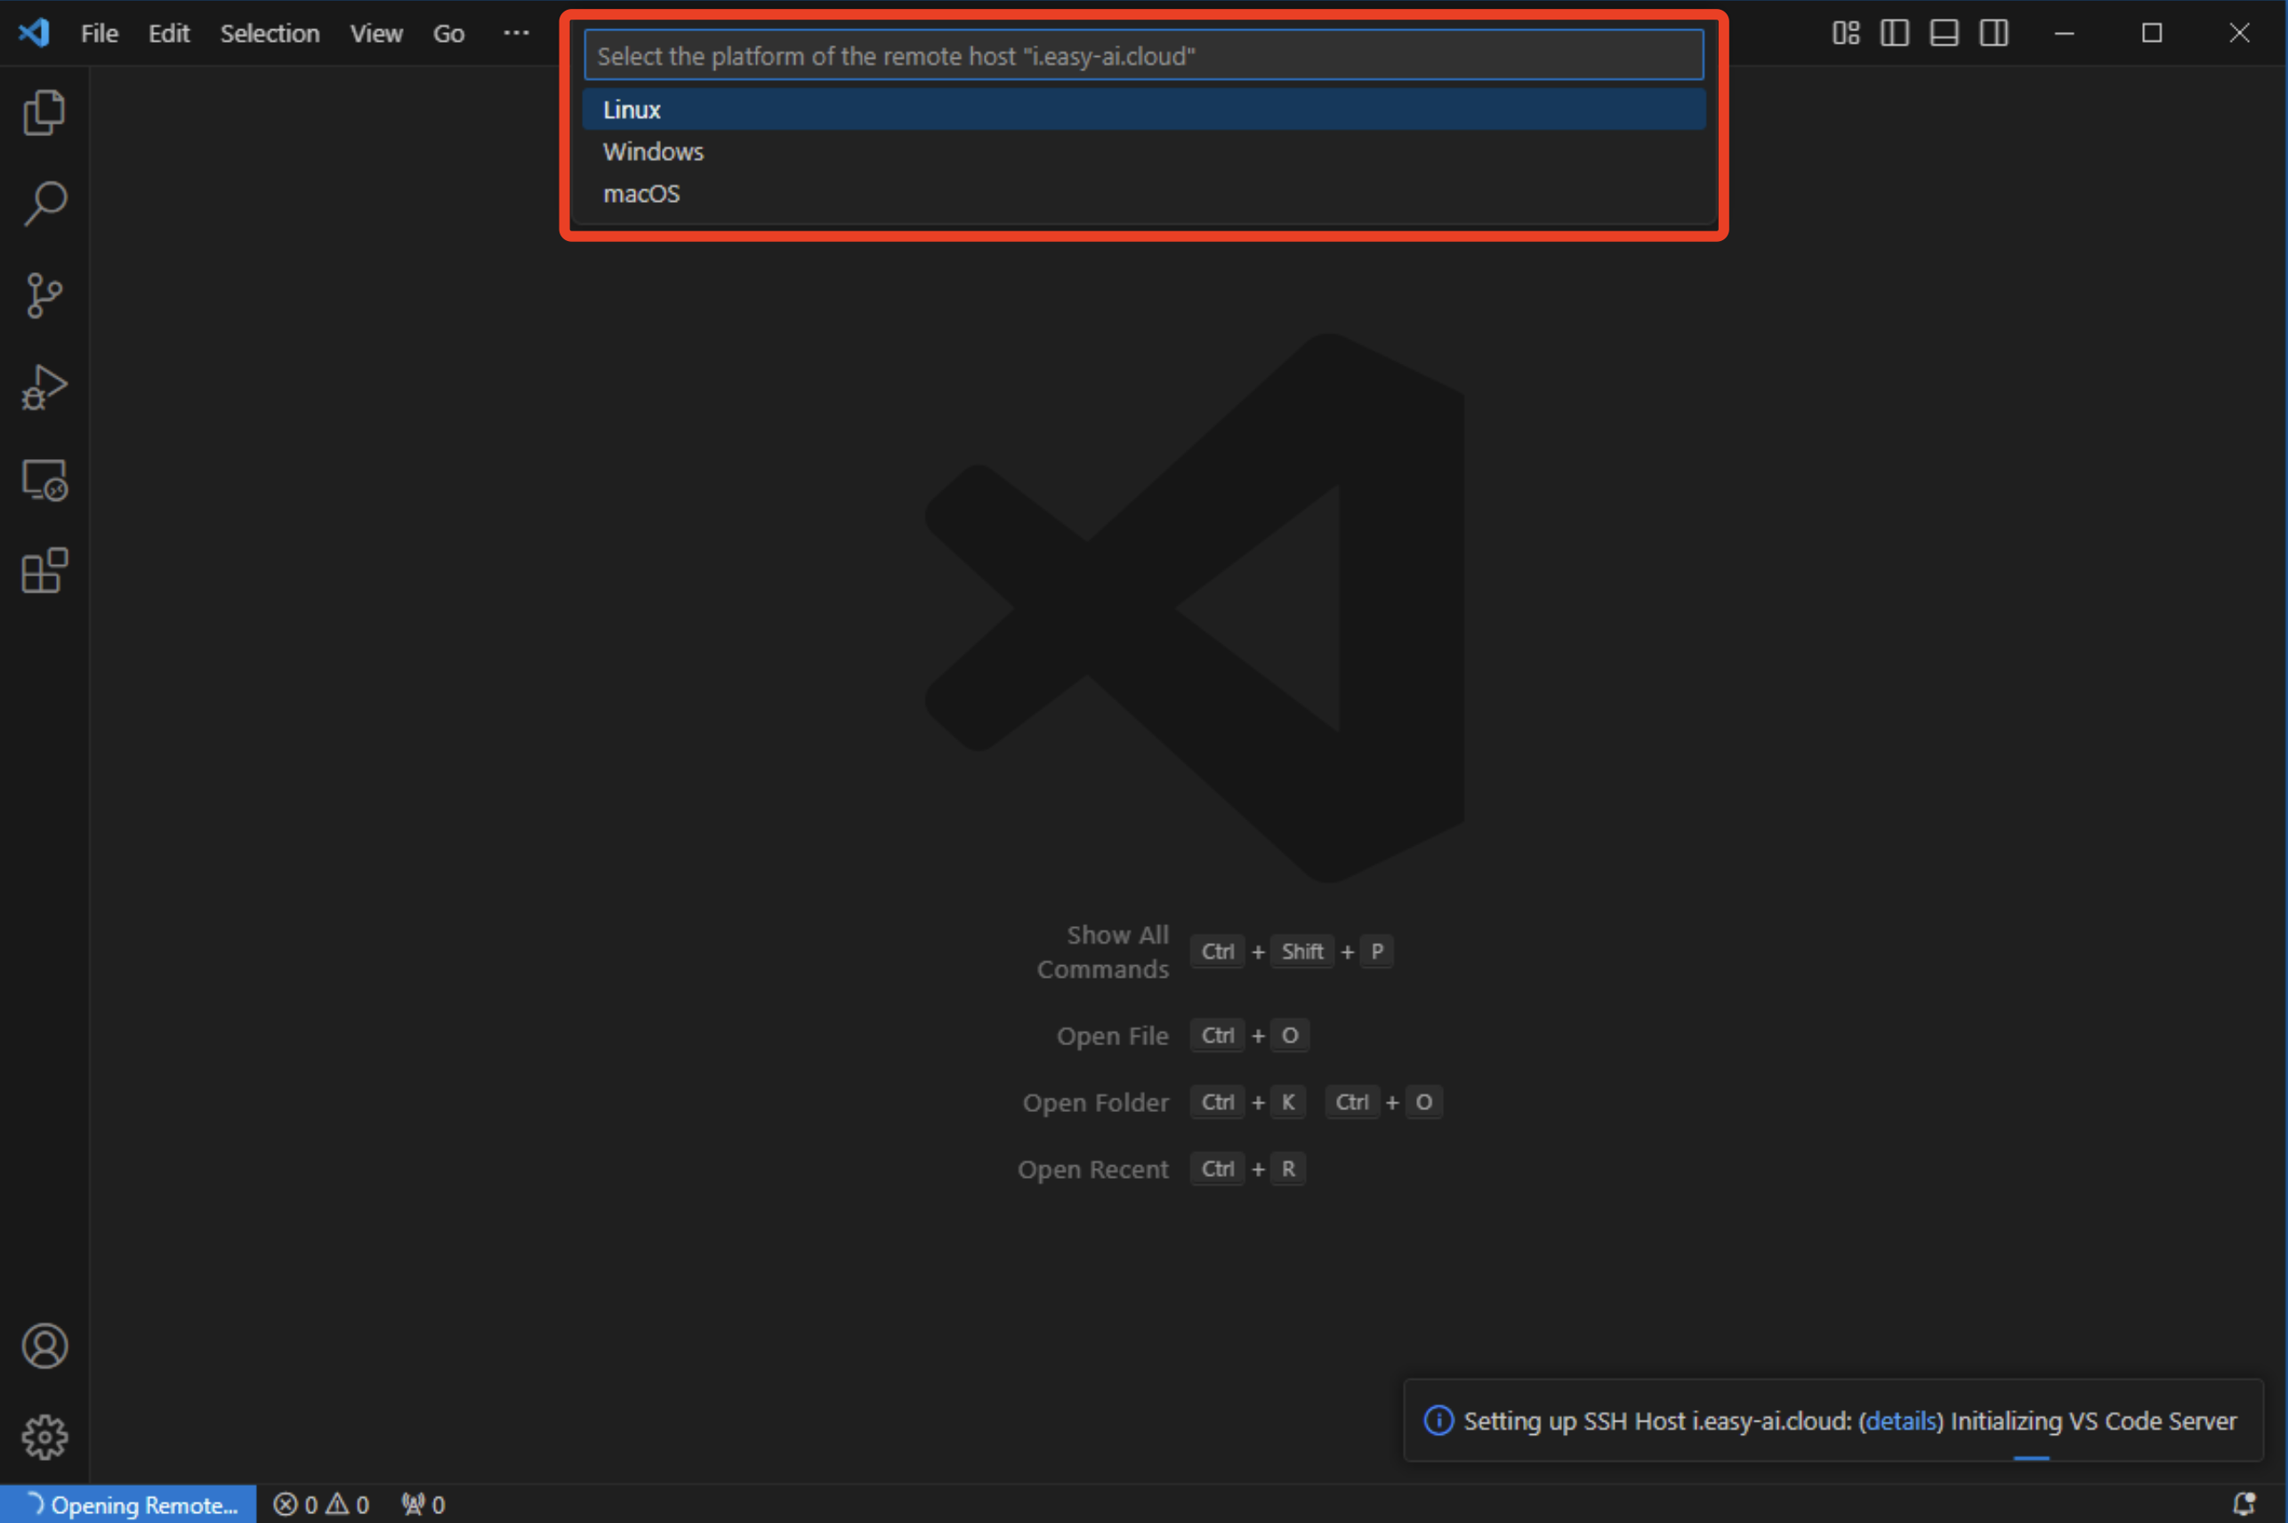Open the Accounts menu icon
This screenshot has height=1523, width=2288.
click(44, 1346)
